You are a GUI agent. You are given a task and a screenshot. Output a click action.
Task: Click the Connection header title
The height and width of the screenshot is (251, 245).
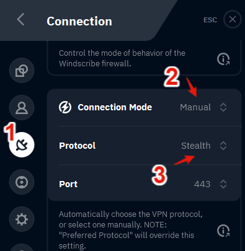click(79, 21)
